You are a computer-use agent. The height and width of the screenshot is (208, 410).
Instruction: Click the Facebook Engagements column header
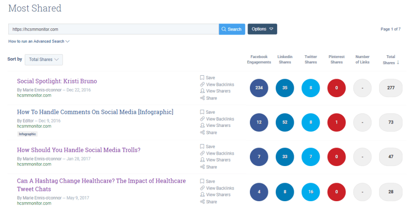click(259, 60)
